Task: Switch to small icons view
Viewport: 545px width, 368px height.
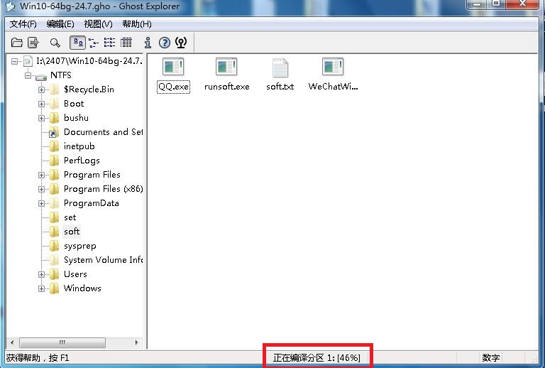Action: tap(94, 43)
